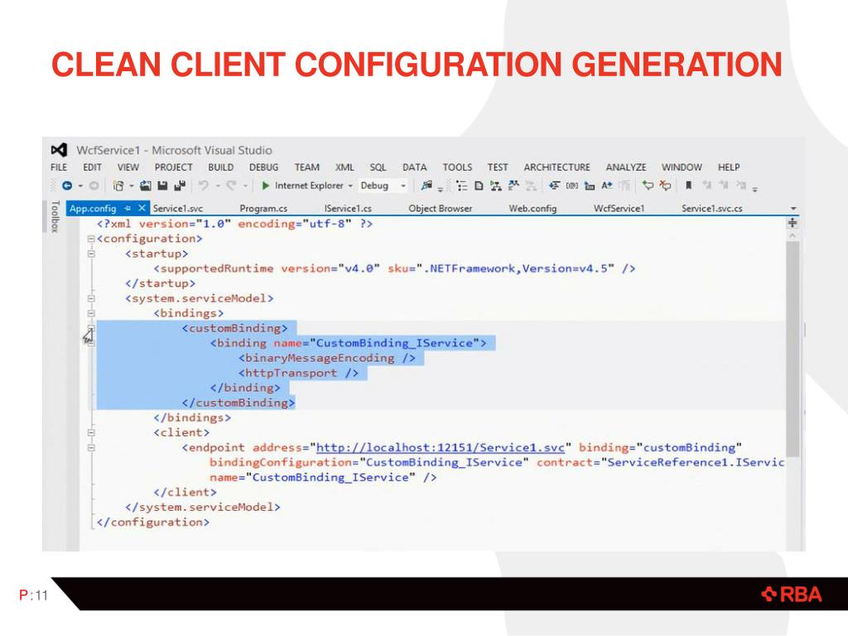Open the DEBUG menu
The image size is (848, 636).
pos(264,167)
